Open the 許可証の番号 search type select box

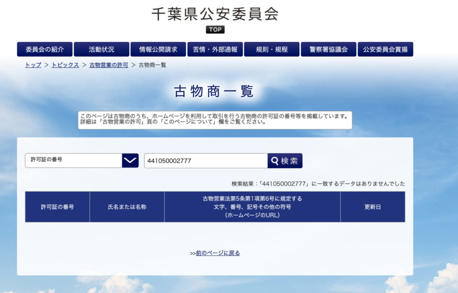click(x=74, y=161)
